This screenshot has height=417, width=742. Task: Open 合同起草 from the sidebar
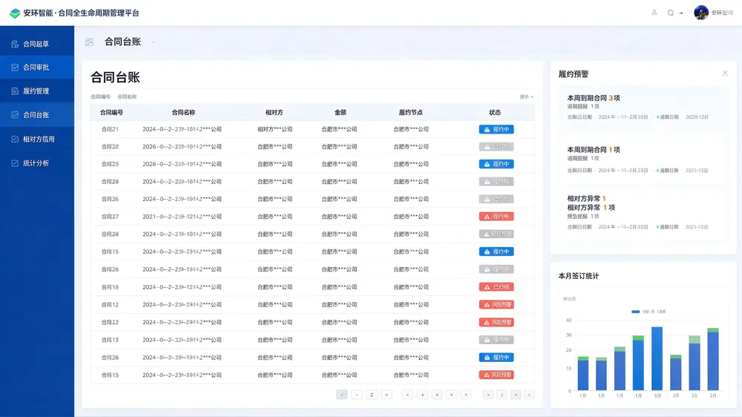[36, 44]
